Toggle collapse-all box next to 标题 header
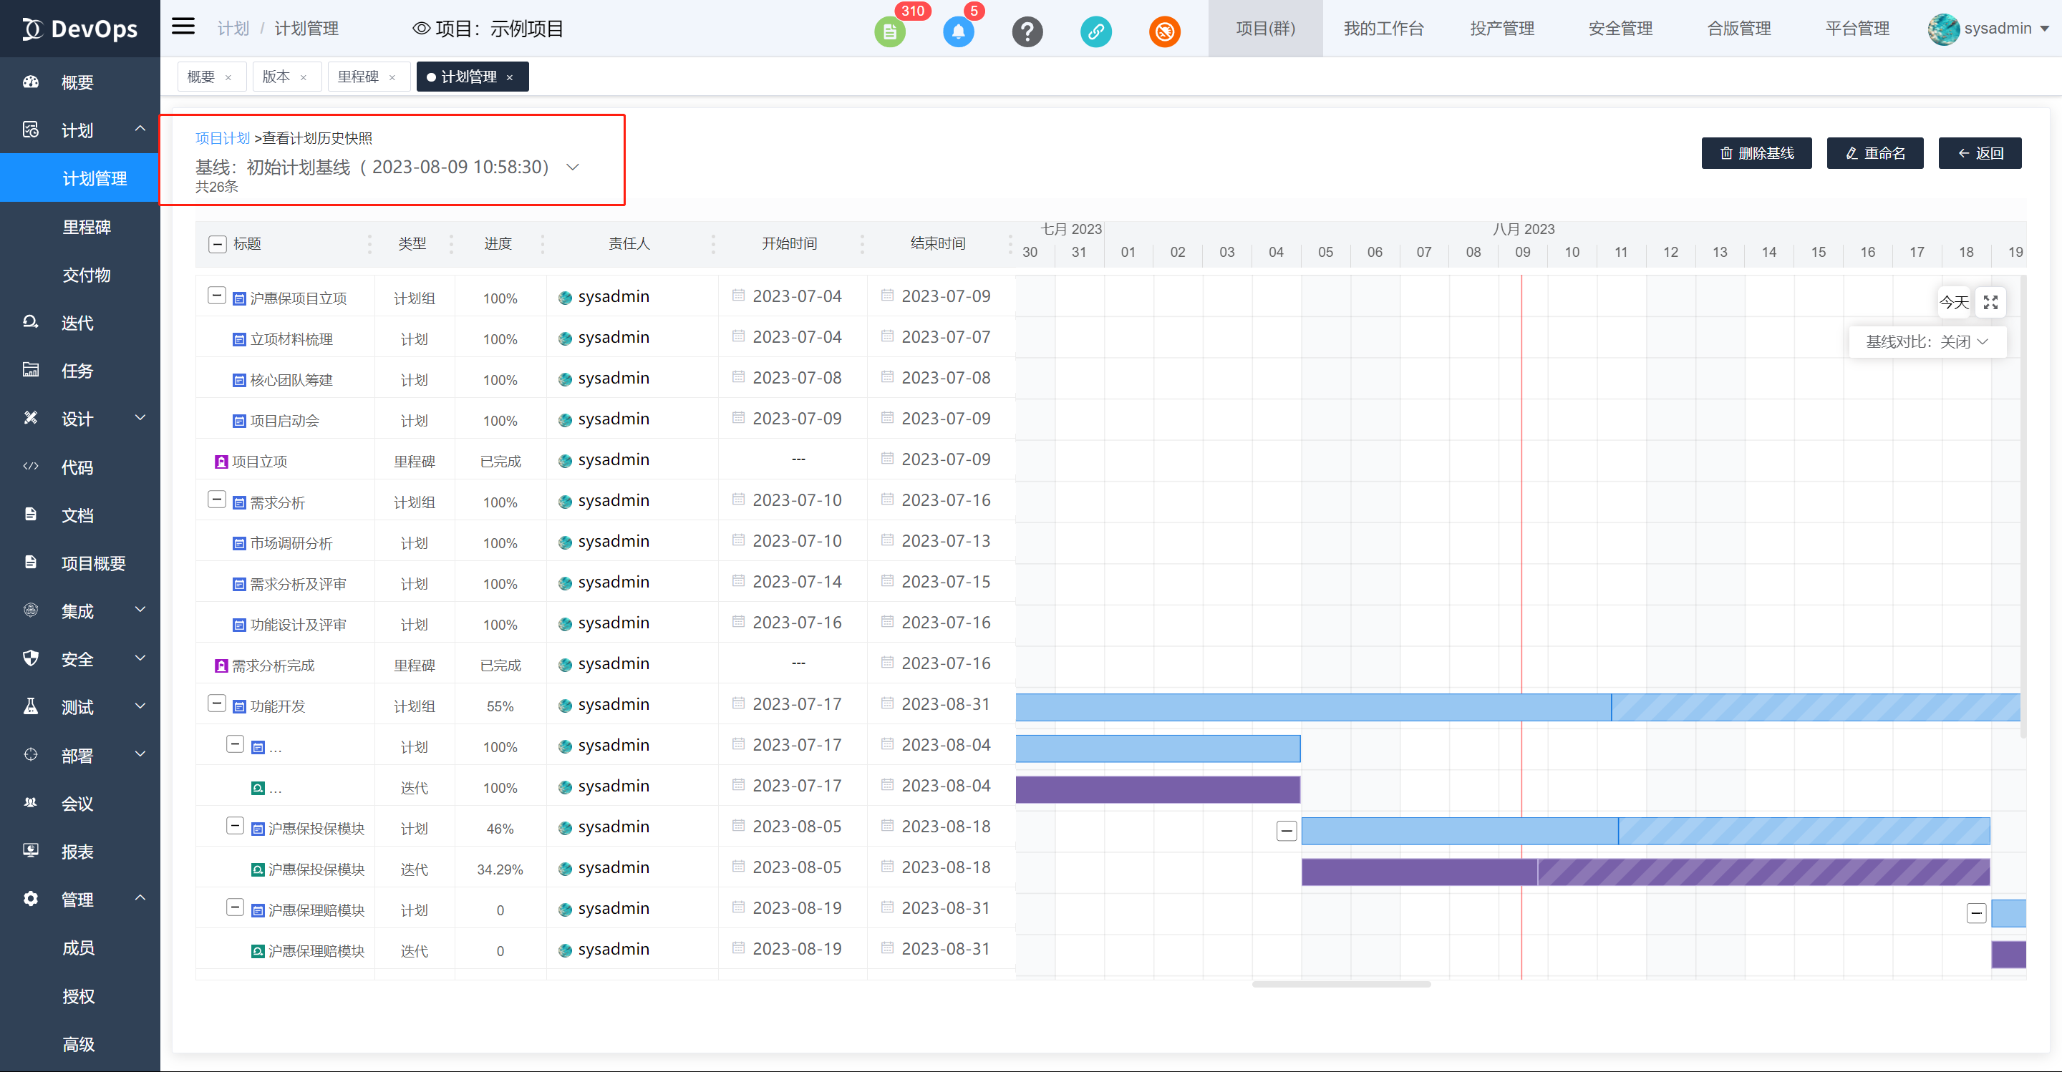This screenshot has height=1072, width=2062. click(217, 244)
